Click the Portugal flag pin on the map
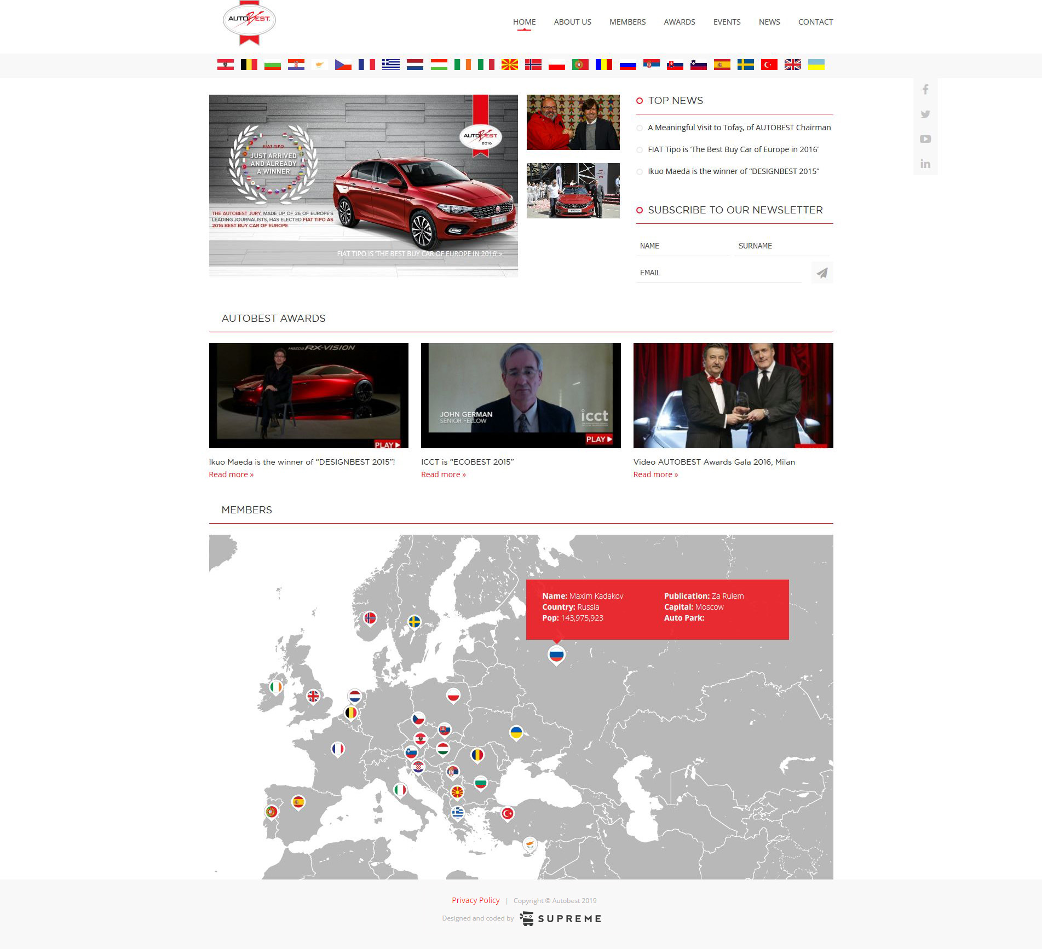Viewport: 1042px width, 949px height. coord(271,812)
